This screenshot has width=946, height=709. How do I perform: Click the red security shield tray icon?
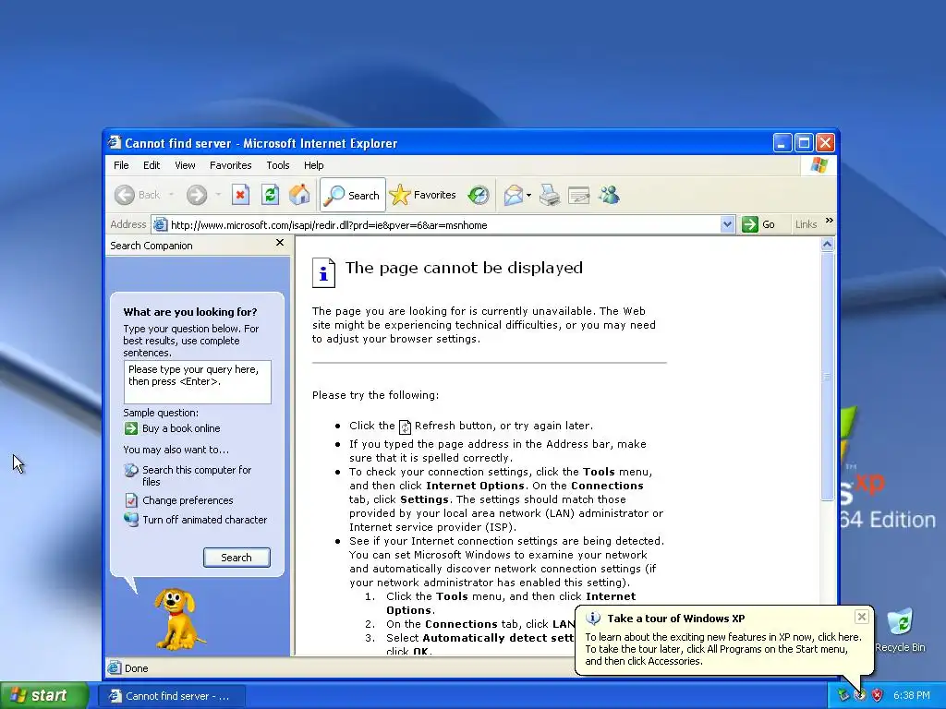pos(878,695)
